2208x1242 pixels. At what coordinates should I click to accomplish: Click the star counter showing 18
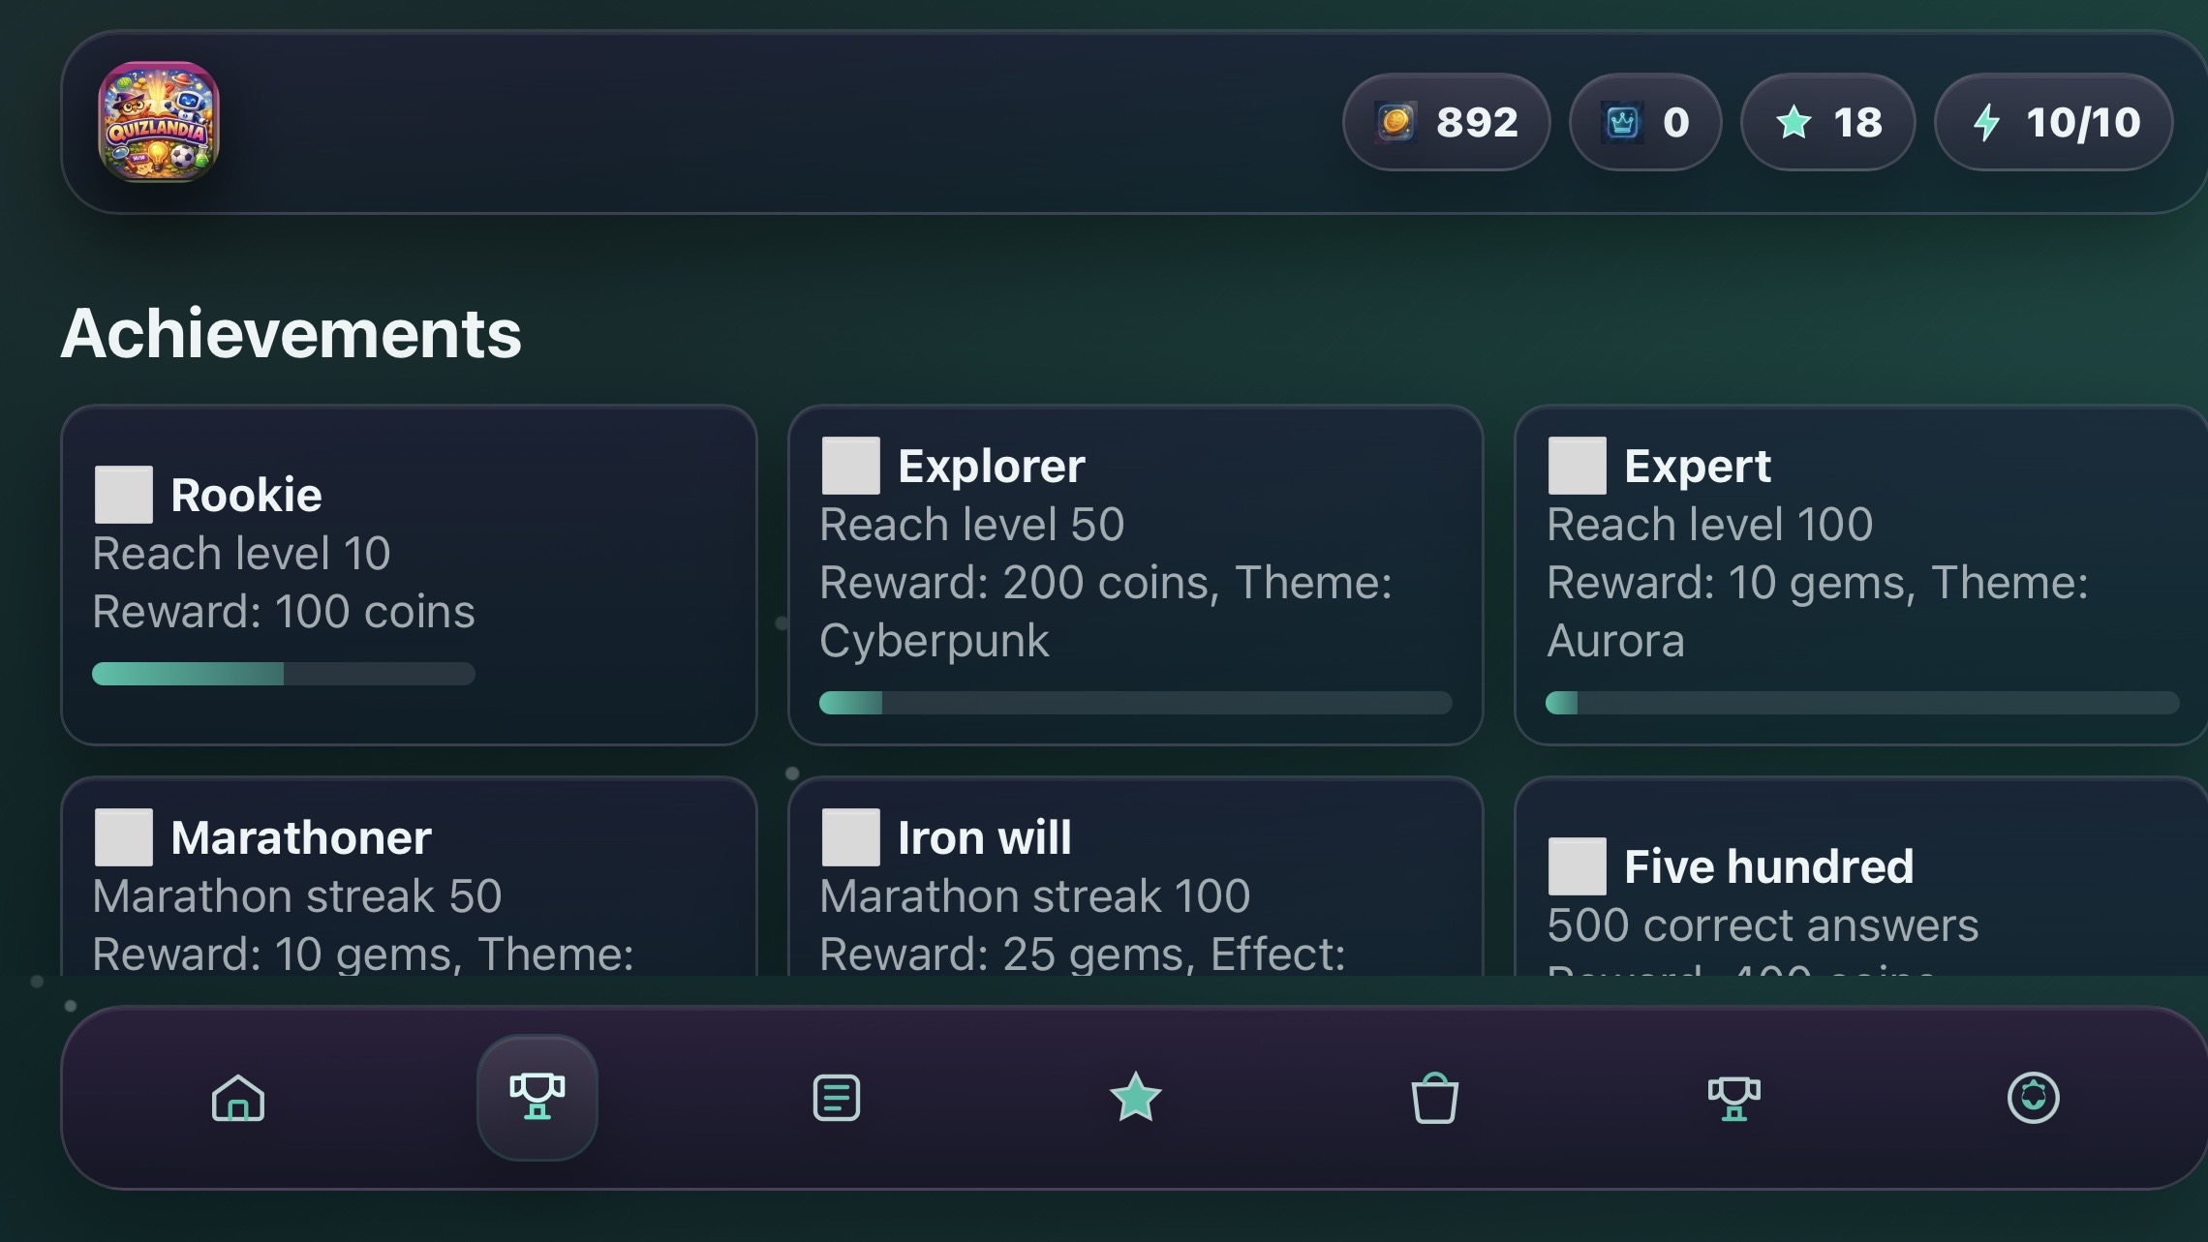click(x=1827, y=122)
